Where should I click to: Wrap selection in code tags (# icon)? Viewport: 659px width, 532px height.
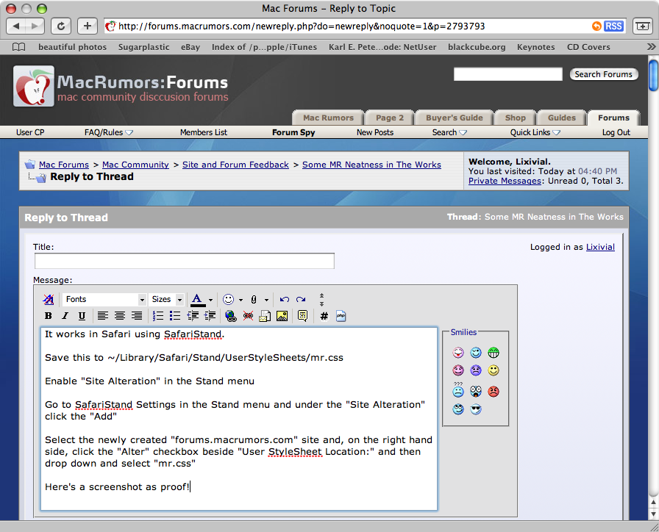pyautogui.click(x=324, y=316)
